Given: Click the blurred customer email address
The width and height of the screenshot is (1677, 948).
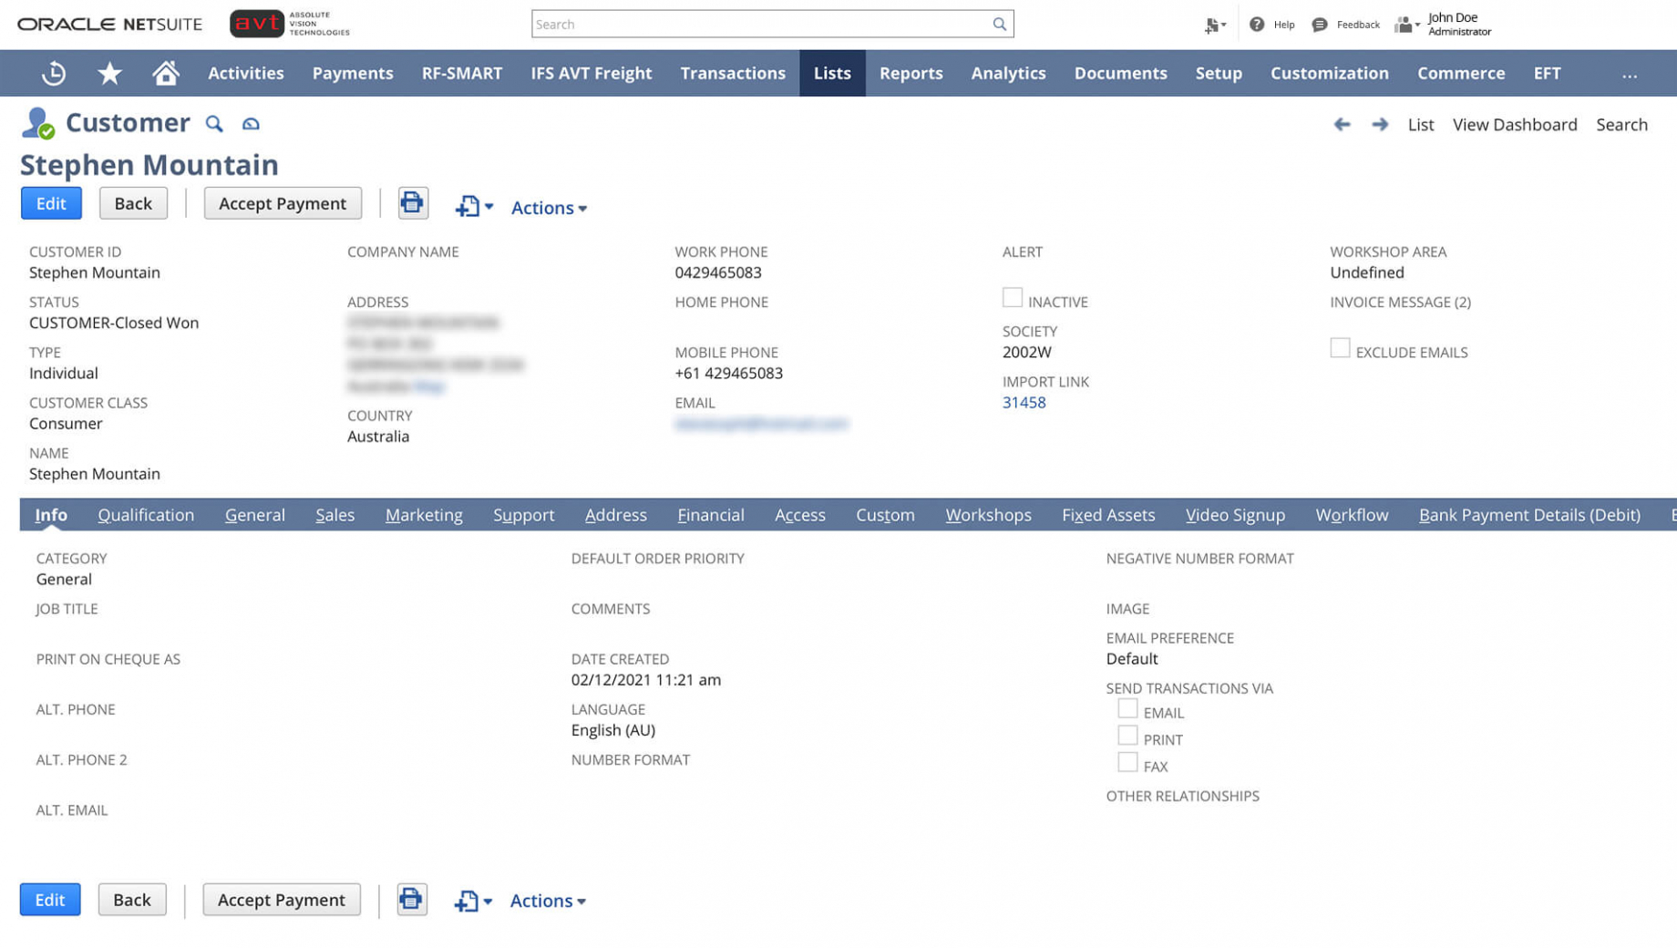Looking at the screenshot, I should (761, 423).
